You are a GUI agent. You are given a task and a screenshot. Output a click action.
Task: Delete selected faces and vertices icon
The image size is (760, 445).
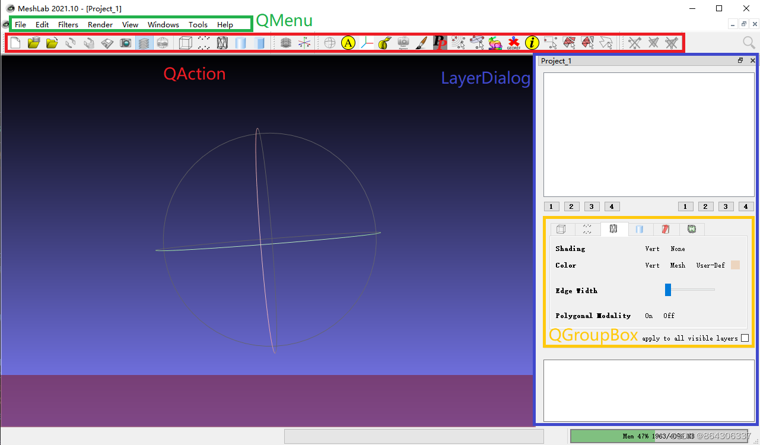[x=672, y=43]
